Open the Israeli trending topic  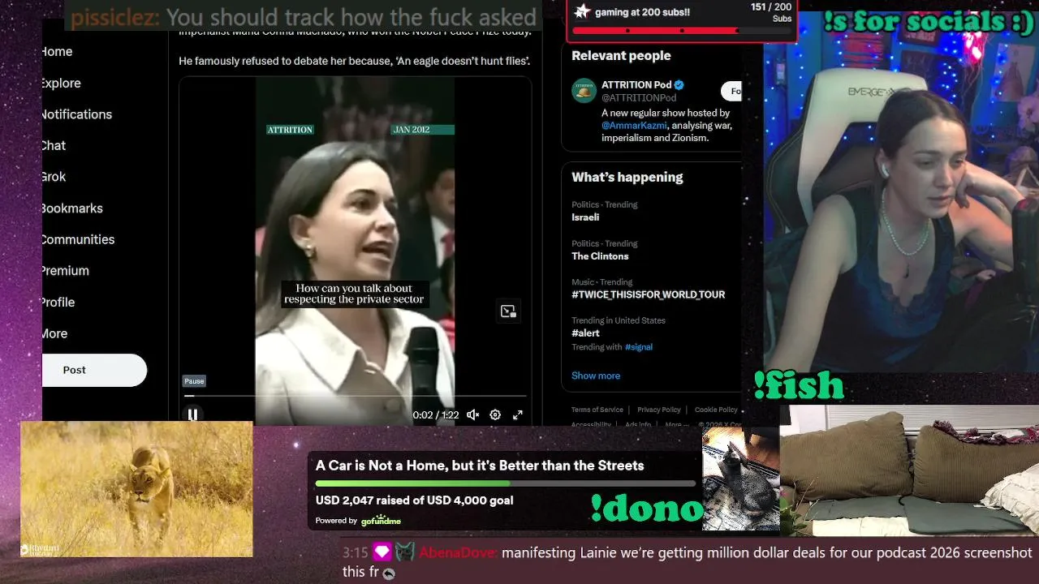[x=585, y=217]
